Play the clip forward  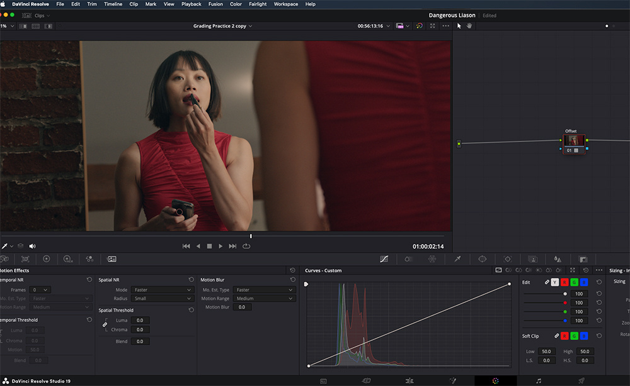[x=220, y=246]
